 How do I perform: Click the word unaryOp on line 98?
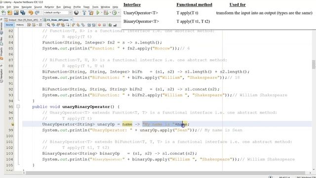pos(106,124)
